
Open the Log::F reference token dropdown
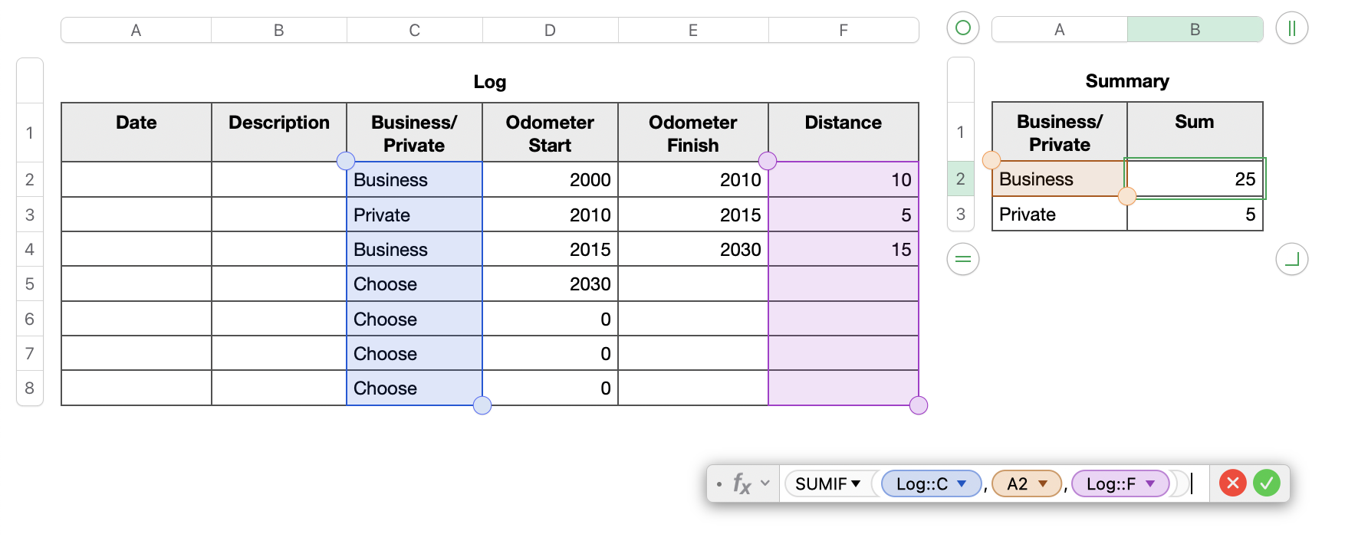pos(1150,483)
